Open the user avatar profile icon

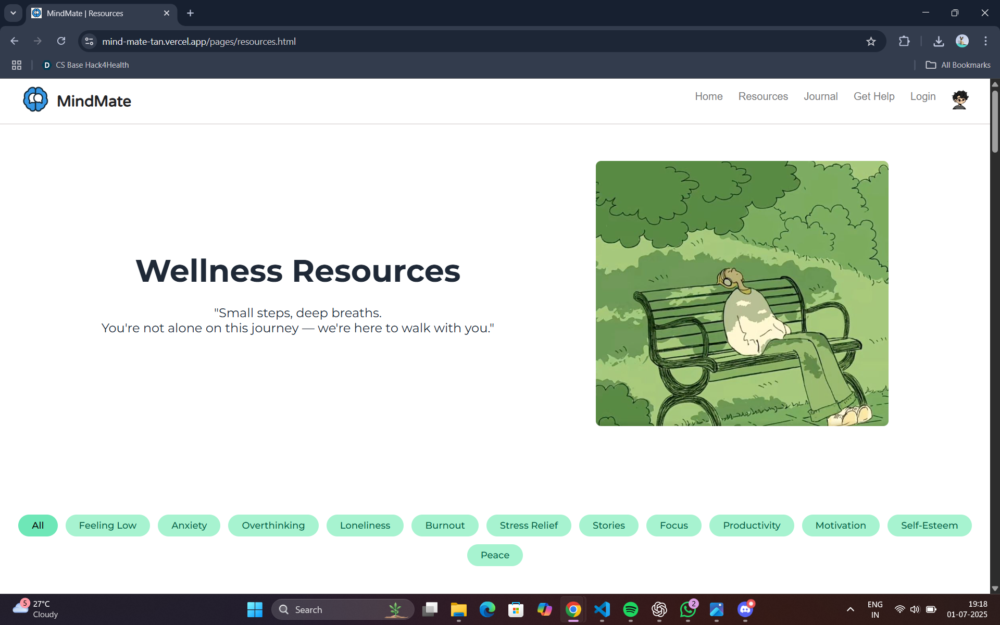coord(959,99)
